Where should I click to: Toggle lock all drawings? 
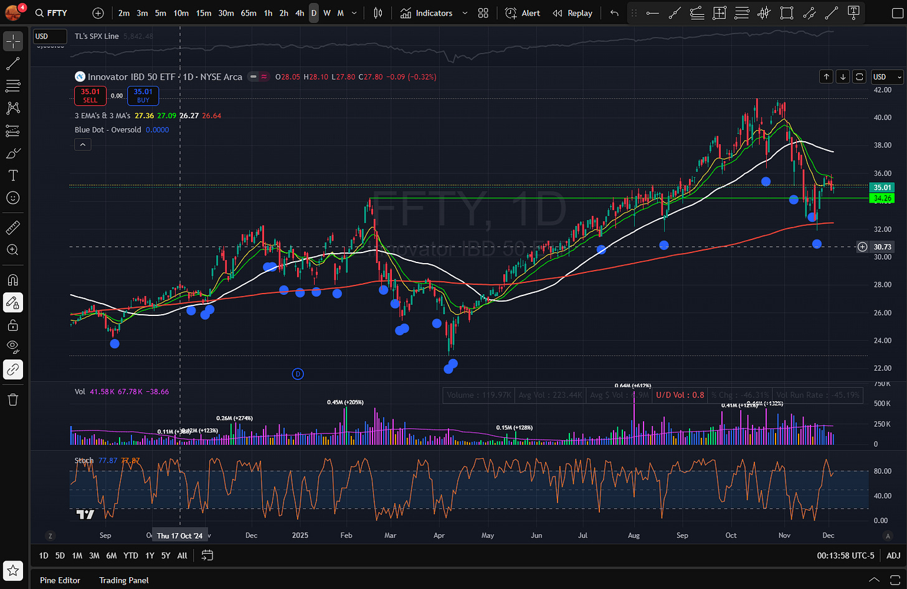click(x=13, y=325)
